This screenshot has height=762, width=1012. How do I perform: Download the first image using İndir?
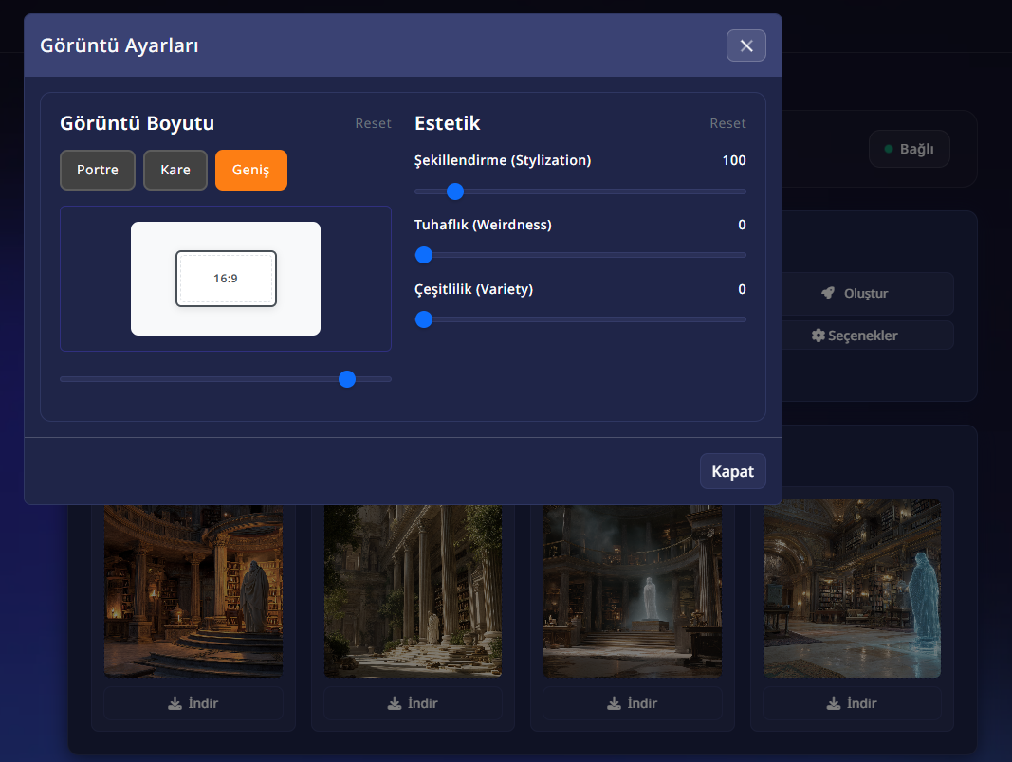(193, 702)
